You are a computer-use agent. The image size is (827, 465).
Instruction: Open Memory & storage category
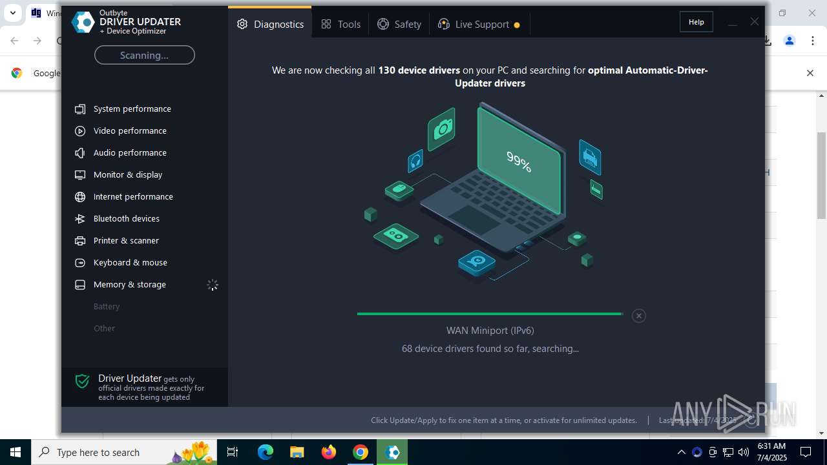tap(130, 285)
